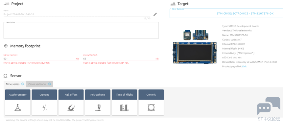This screenshot has height=124, width=283.
Task: Click the Microphone card header
Action: (x=98, y=95)
